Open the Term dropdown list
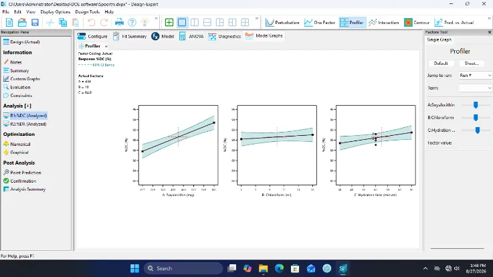 tap(475, 88)
